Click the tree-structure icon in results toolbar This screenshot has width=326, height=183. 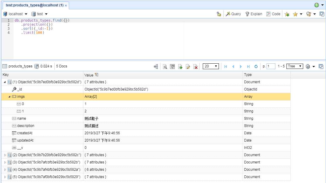click(x=156, y=67)
